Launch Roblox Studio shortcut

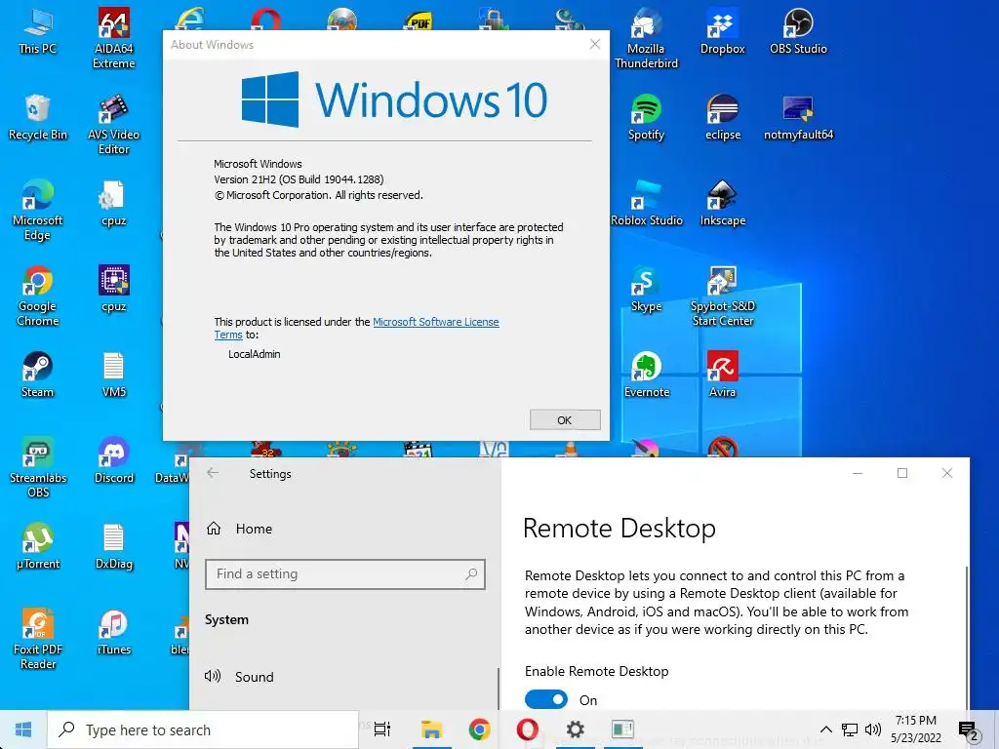point(646,204)
